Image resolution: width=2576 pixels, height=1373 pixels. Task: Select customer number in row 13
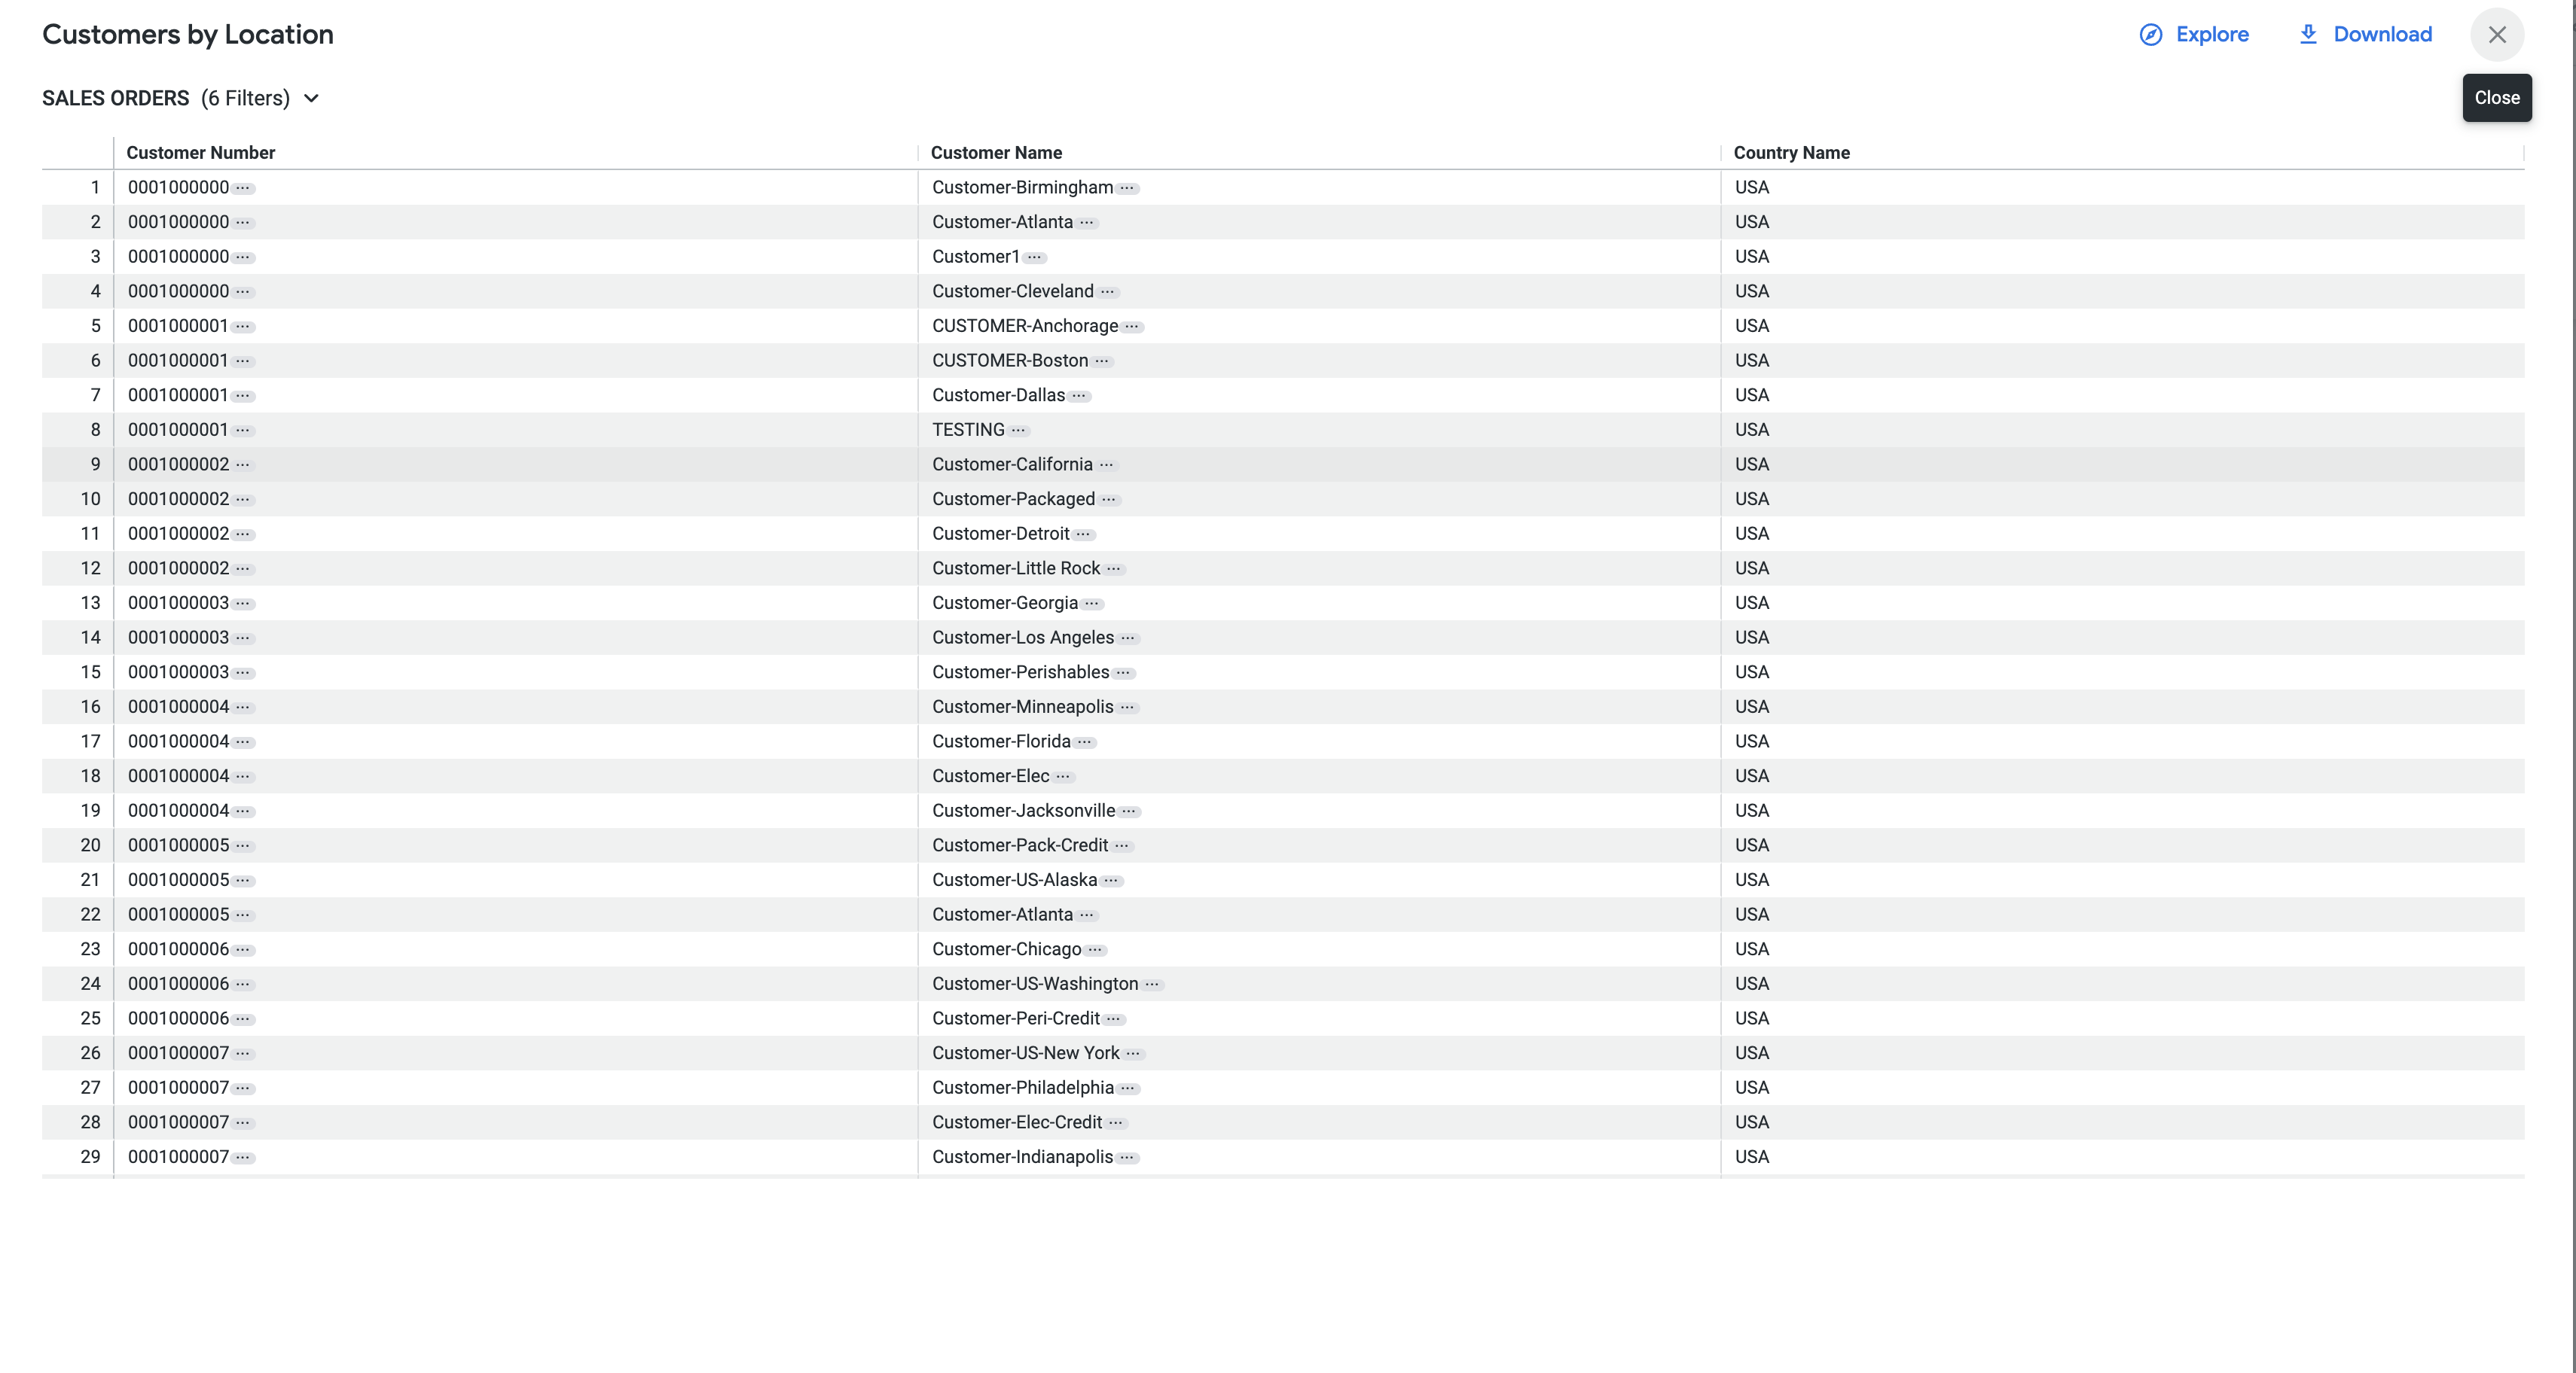pyautogui.click(x=178, y=602)
